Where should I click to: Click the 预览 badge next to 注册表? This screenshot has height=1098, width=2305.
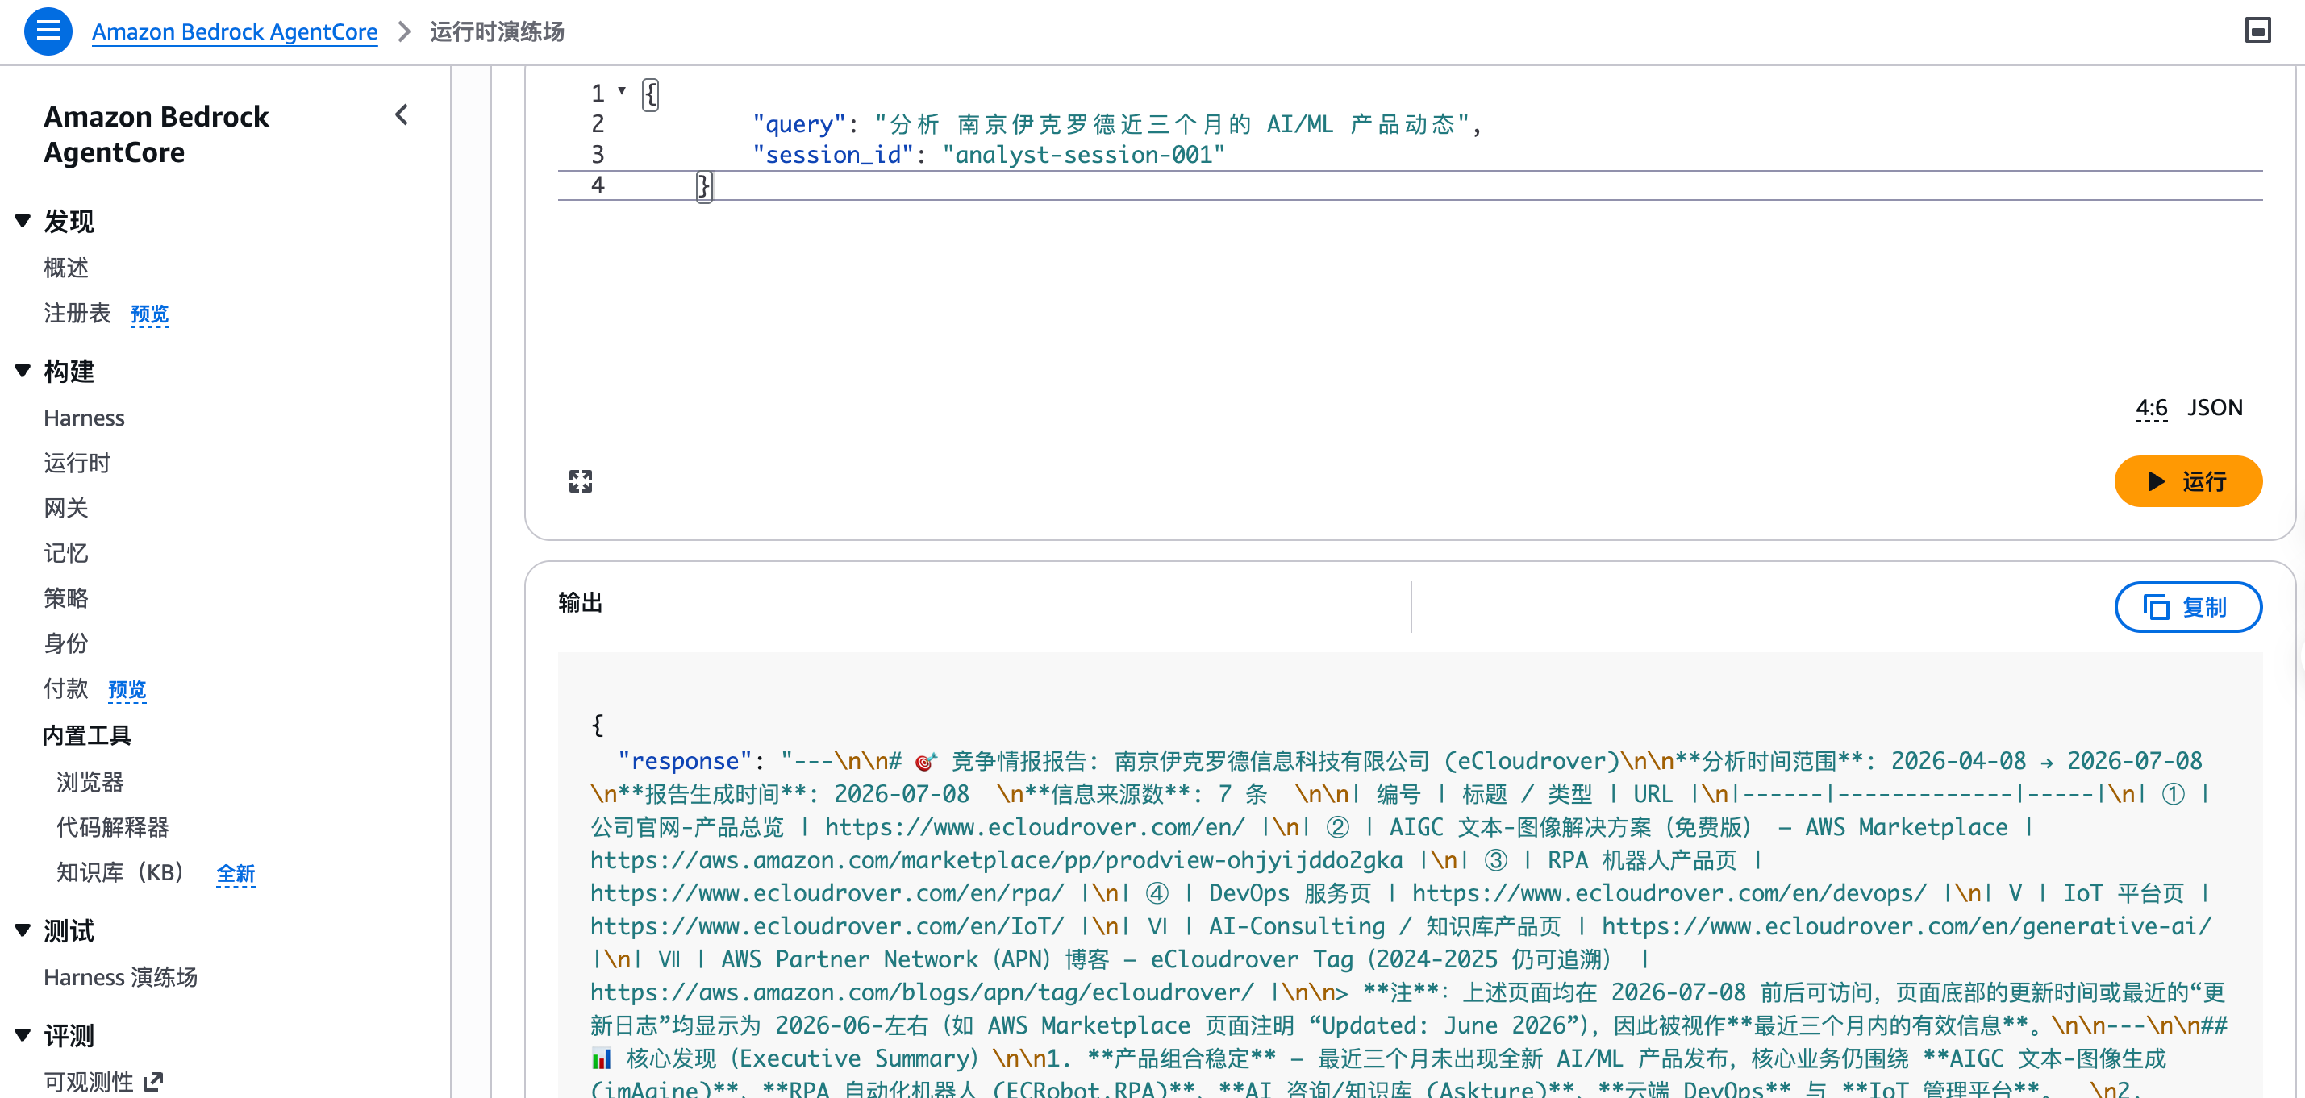pos(149,314)
